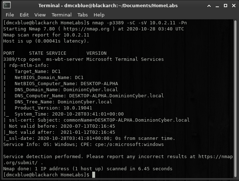Click the command prompt cursor block

94,175
